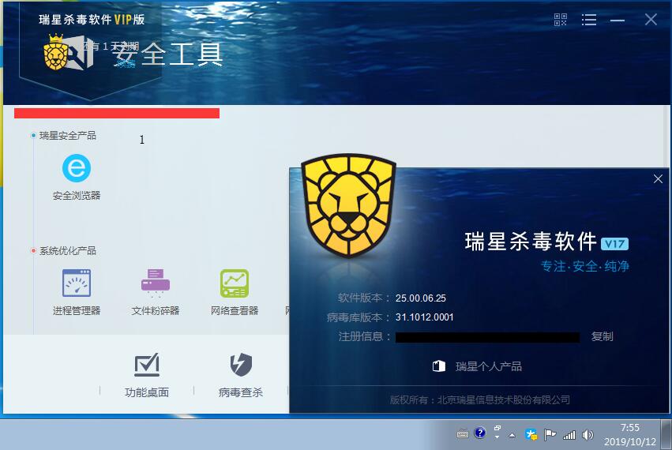Open the 瑞星个人产品 link
This screenshot has height=450, width=672.
click(x=489, y=366)
